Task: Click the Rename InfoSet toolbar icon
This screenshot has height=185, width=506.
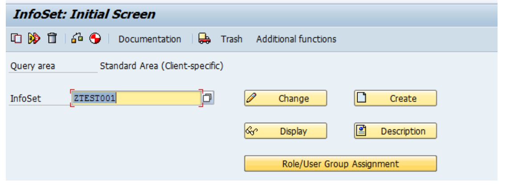Action: click(34, 39)
